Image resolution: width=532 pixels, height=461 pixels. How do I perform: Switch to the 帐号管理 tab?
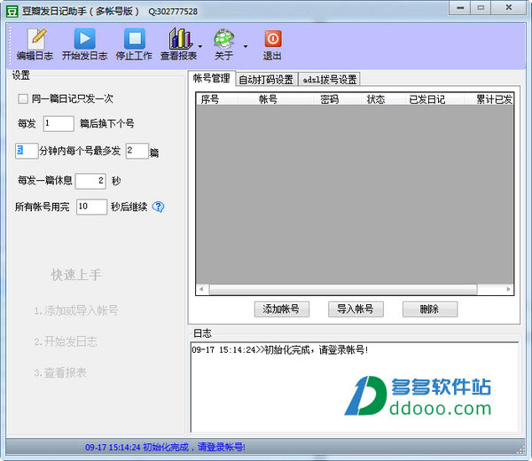[211, 78]
